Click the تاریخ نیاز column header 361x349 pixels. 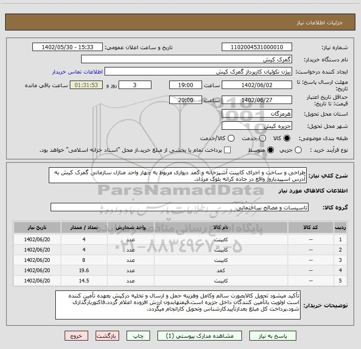pyautogui.click(x=37, y=227)
